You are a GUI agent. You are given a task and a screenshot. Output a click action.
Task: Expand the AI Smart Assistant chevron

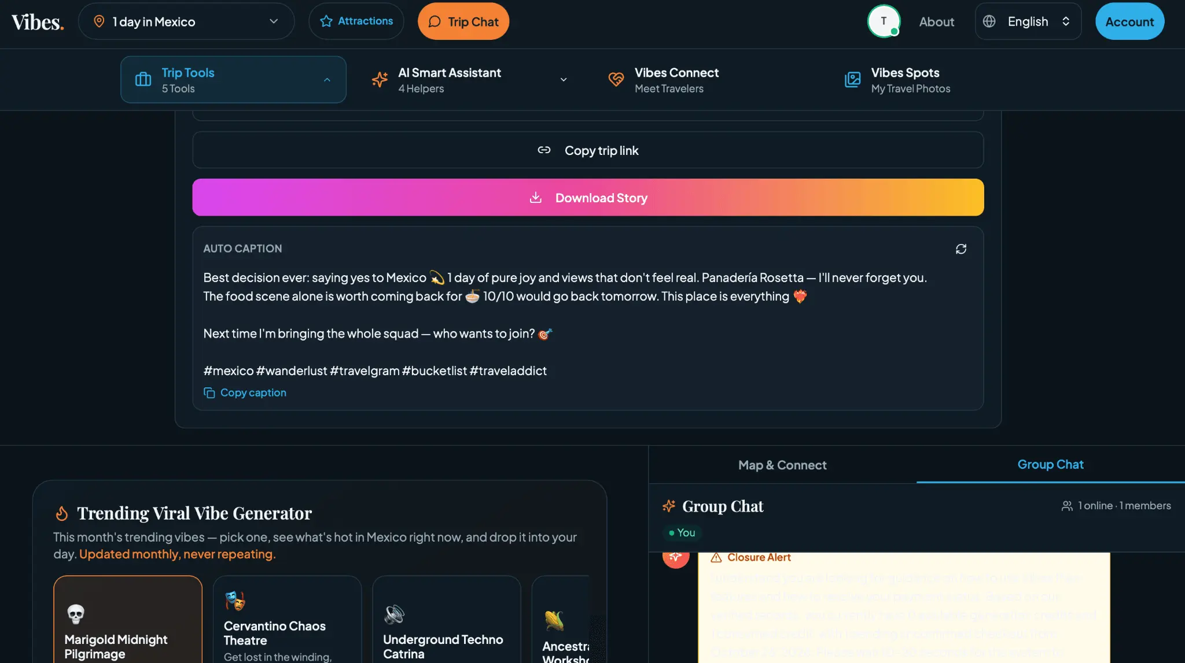[563, 80]
